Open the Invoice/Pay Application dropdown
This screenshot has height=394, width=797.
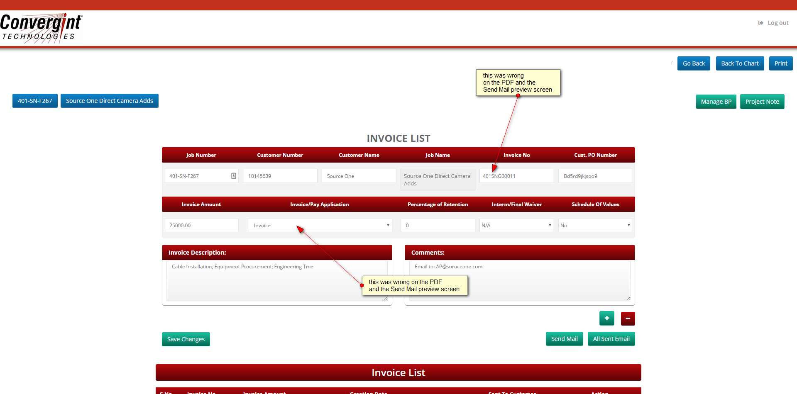tap(320, 225)
